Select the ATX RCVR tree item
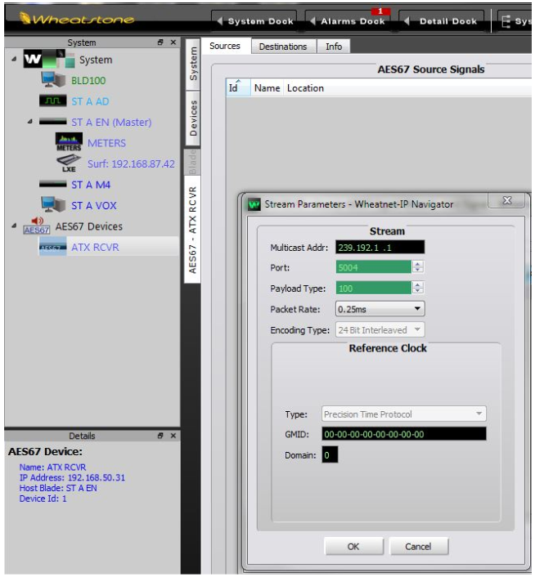 click(x=95, y=247)
